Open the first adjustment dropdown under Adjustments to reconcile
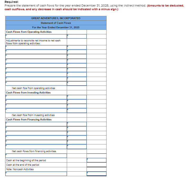Image resolution: width=196 pixels, height=184 pixels. tap(36, 47)
